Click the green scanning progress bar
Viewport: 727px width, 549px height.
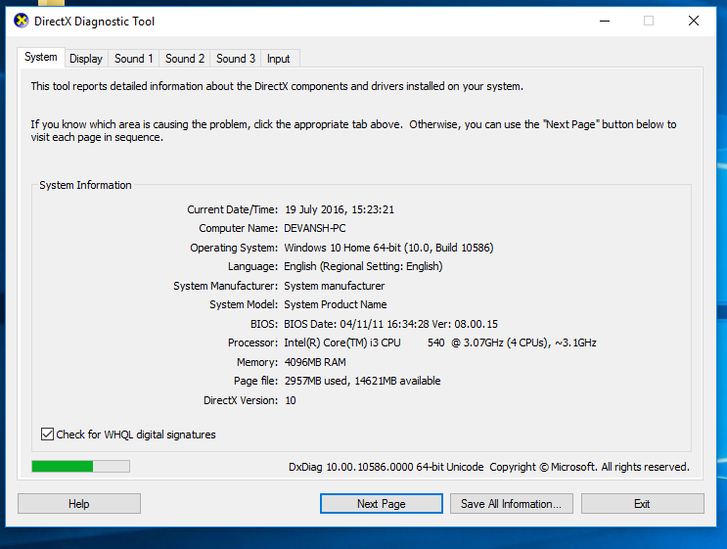coord(80,467)
